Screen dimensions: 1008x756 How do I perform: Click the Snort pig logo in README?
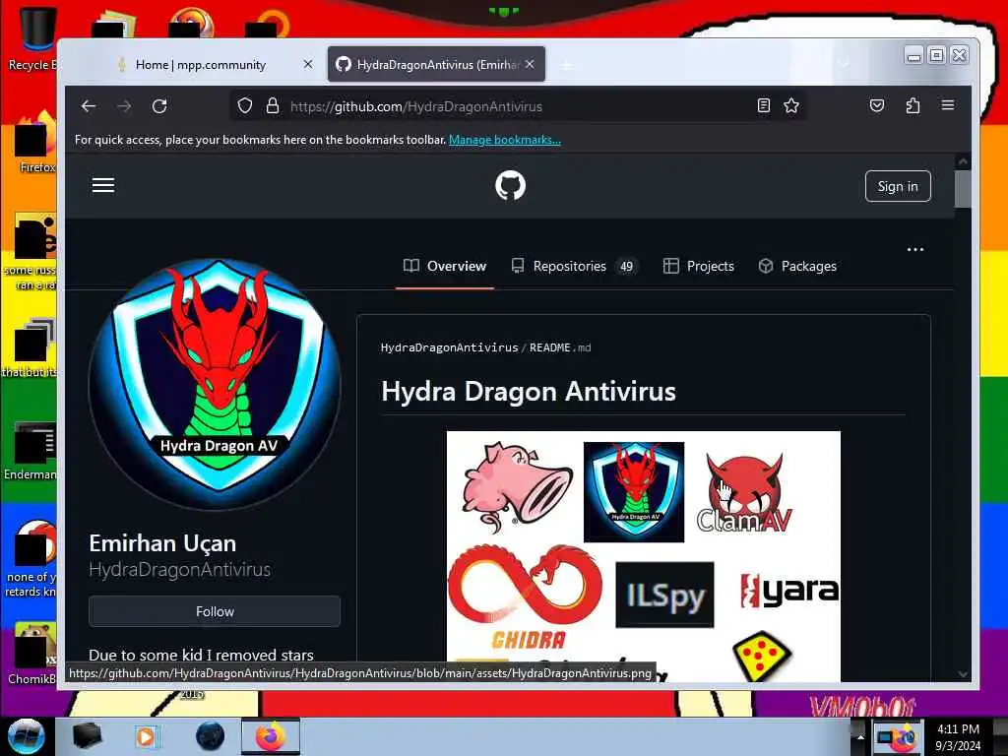(x=517, y=487)
